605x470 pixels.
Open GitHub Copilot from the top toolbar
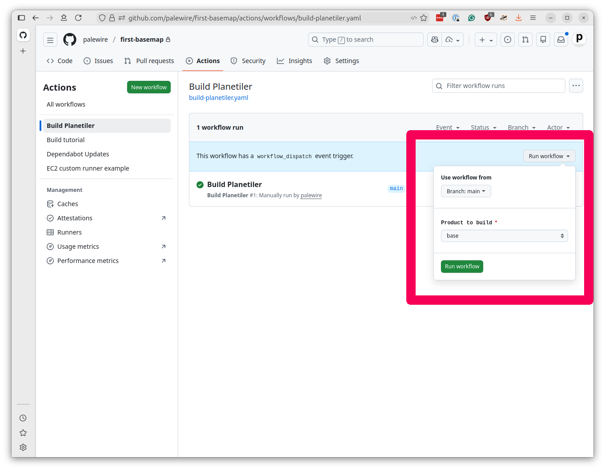click(434, 40)
